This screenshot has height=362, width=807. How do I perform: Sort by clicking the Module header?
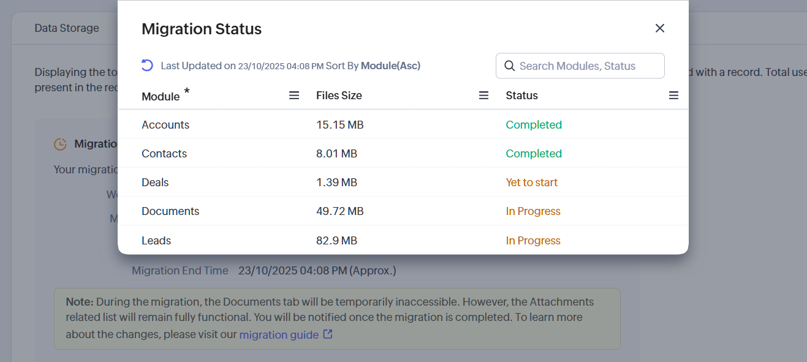point(161,96)
